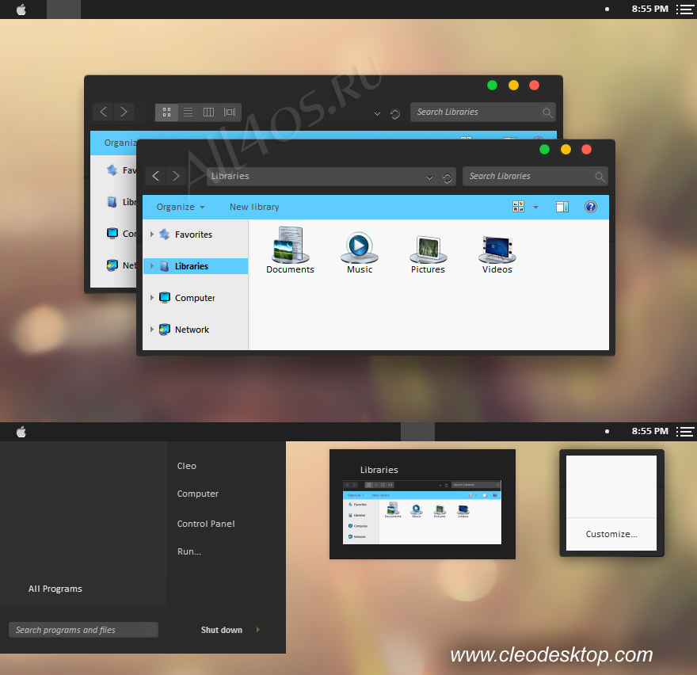Click New library button
The image size is (697, 675).
click(254, 208)
